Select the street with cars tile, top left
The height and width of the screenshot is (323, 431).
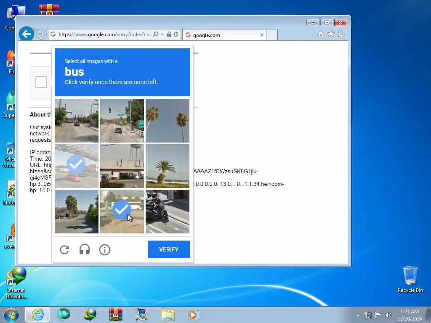click(x=77, y=121)
